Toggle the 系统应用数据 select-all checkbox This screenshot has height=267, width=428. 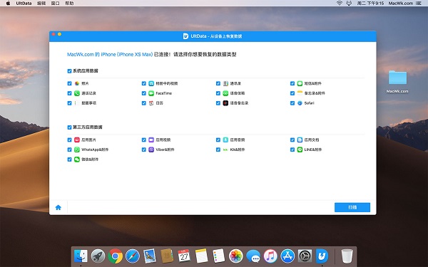tap(69, 71)
